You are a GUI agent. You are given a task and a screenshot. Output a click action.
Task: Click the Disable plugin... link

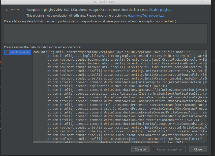coord(160,10)
